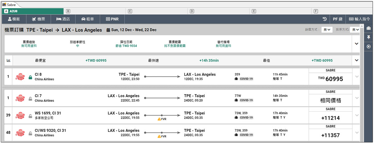The height and width of the screenshot is (143, 374).
Task: Open 輸入指令 command input
Action: click(x=360, y=19)
